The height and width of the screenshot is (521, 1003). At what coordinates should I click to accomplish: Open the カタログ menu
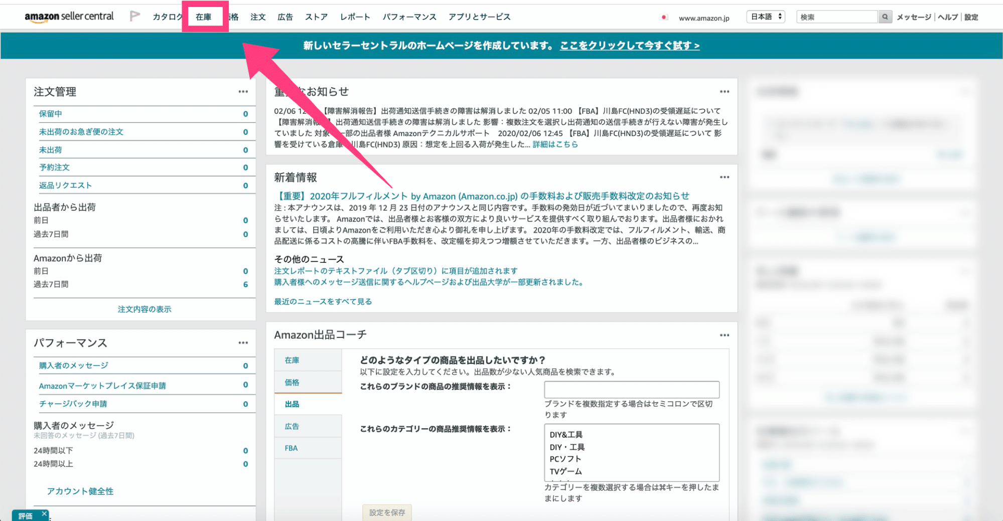click(168, 17)
